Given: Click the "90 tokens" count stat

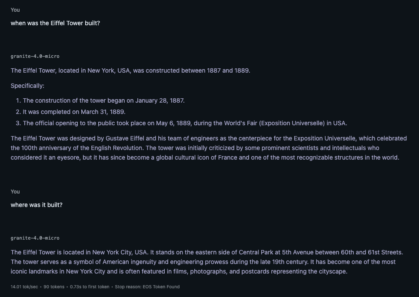Looking at the screenshot, I should tap(54, 287).
